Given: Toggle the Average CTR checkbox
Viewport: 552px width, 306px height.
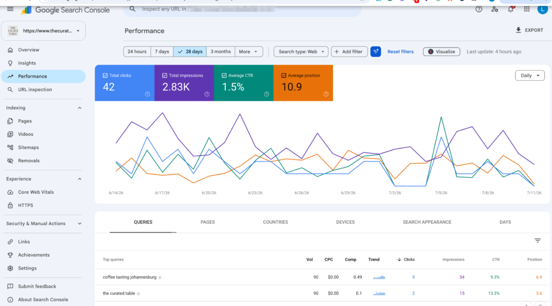Looking at the screenshot, I should 224,75.
